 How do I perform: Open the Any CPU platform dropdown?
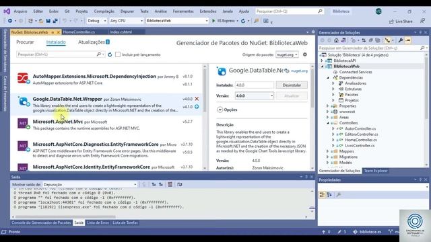[127, 21]
